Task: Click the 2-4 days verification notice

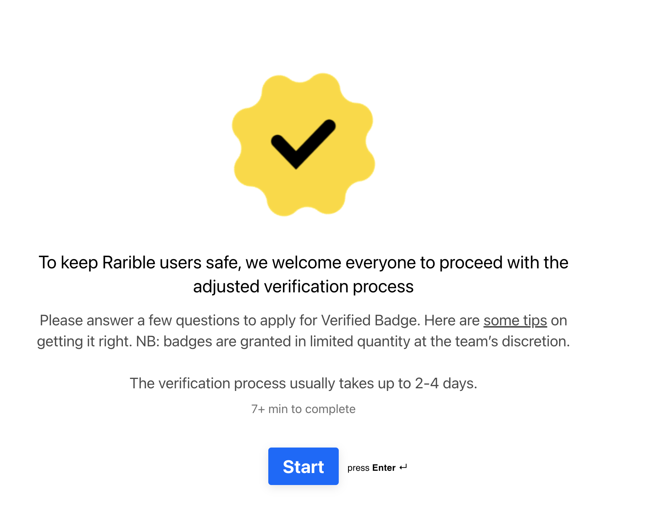Action: [x=304, y=383]
